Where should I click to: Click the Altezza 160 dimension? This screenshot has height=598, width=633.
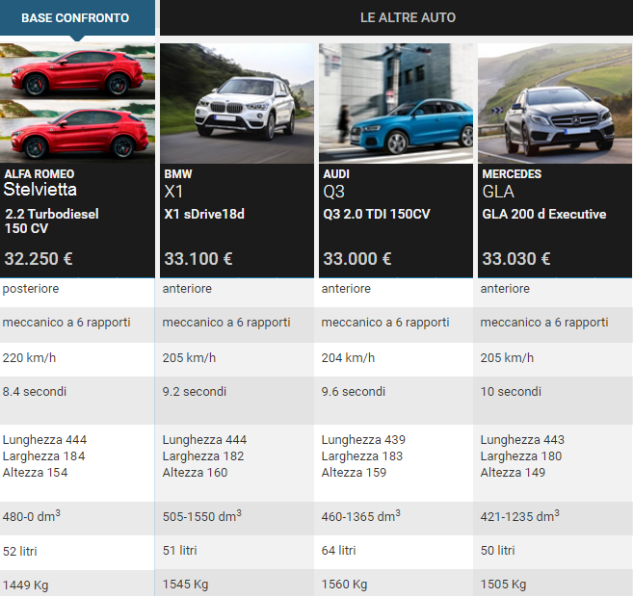coord(195,473)
